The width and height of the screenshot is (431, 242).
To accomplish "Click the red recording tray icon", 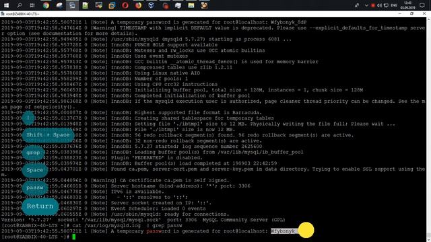I will pyautogui.click(x=373, y=5).
